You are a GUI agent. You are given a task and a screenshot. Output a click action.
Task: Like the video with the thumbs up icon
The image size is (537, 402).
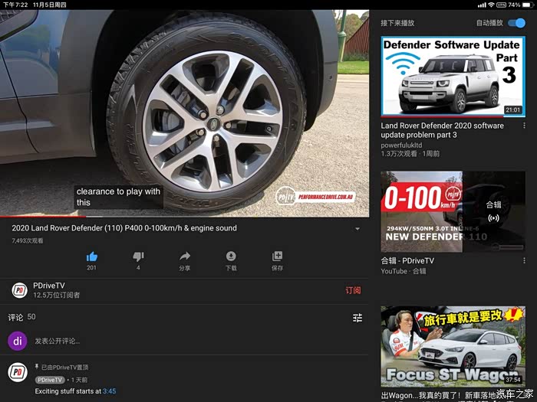pos(92,257)
